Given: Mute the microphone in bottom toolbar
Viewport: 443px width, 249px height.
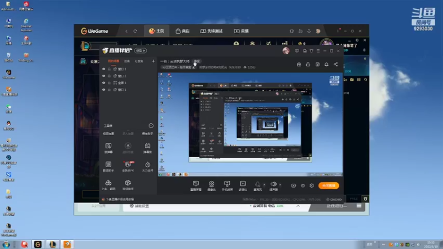Looking at the screenshot, I should pyautogui.click(x=257, y=186).
